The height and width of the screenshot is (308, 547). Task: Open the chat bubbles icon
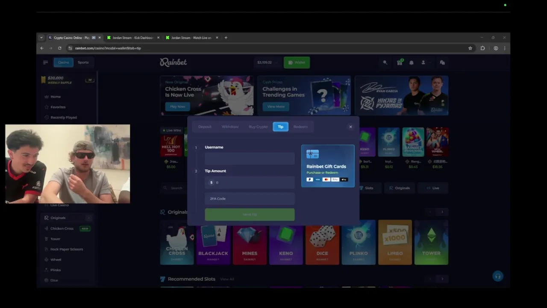(x=442, y=62)
